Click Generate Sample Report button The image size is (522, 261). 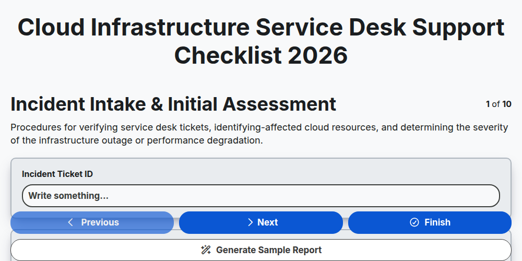(261, 250)
